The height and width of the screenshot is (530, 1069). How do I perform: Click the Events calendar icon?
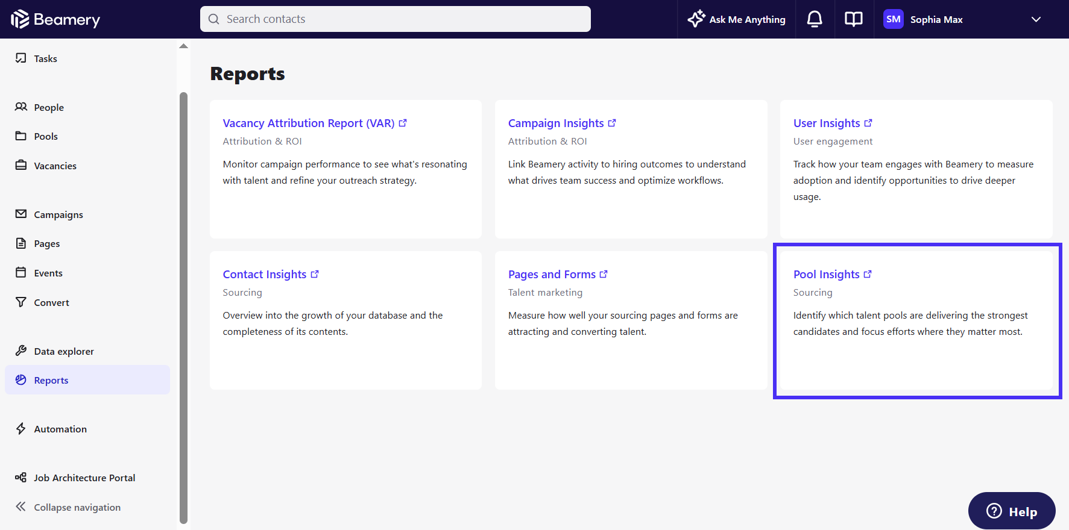[21, 272]
